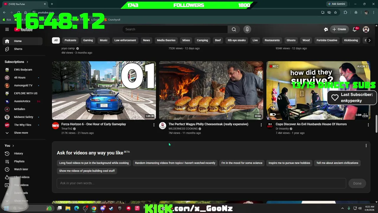Open the Epic Games taskbar icon

coord(120,208)
